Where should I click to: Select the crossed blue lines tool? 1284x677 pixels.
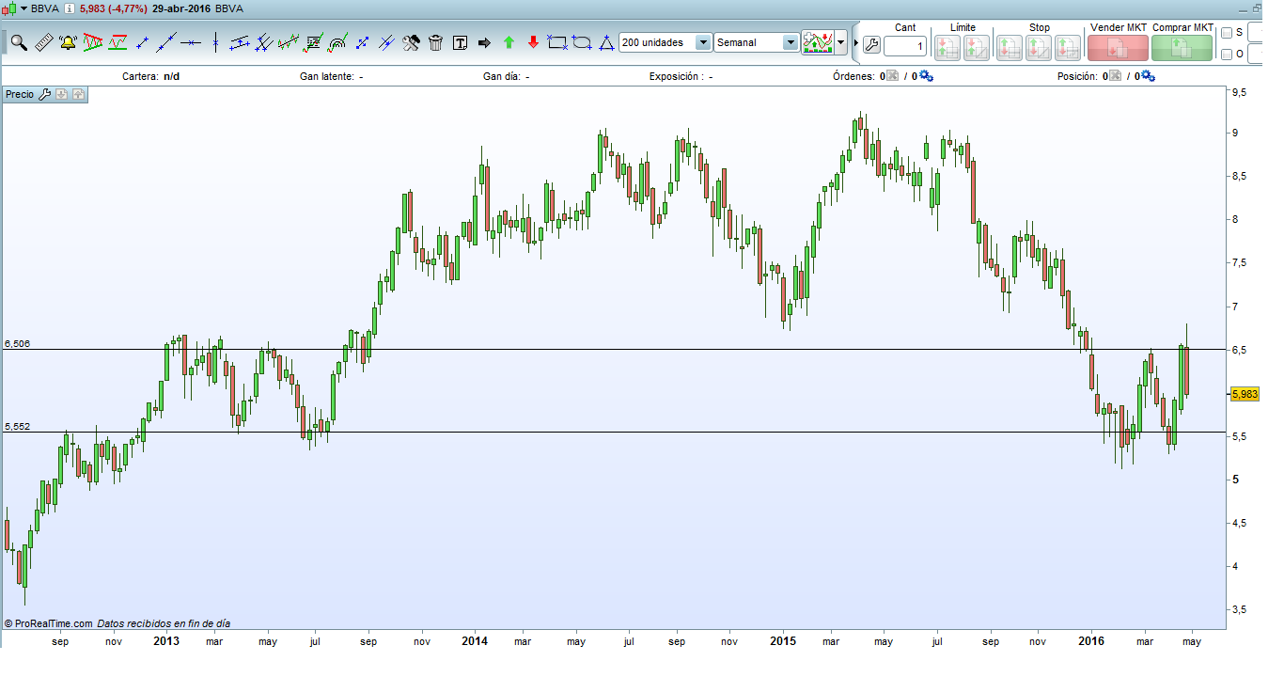[386, 42]
